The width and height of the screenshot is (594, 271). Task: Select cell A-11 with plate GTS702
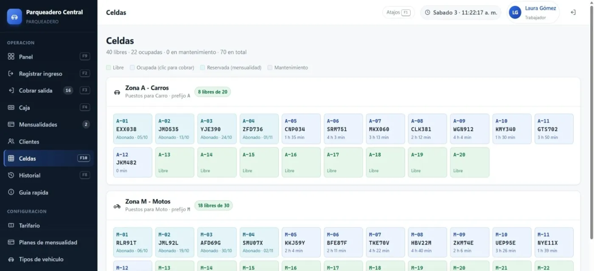554,129
